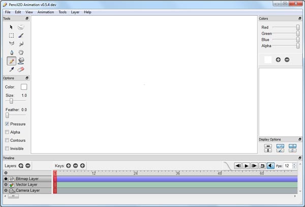Toggle all layers visibility dot in header
Screen dimensions: 305x207
pos(6,173)
